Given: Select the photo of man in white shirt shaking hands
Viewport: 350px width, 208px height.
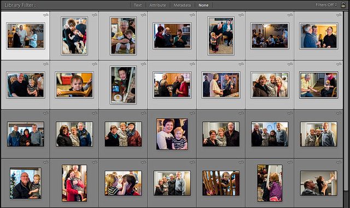Looking at the screenshot, I should (221, 85).
